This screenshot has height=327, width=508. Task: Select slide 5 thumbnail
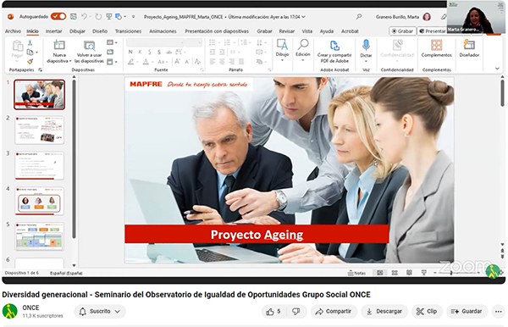point(39,236)
